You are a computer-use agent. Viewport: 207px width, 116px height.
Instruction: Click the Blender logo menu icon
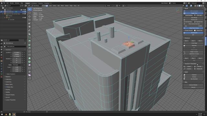tap(2, 3)
